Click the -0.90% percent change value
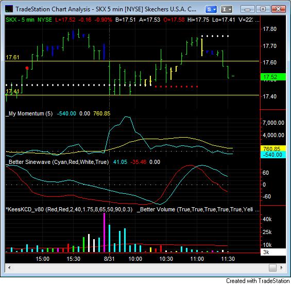291x284 pixels. (x=104, y=20)
